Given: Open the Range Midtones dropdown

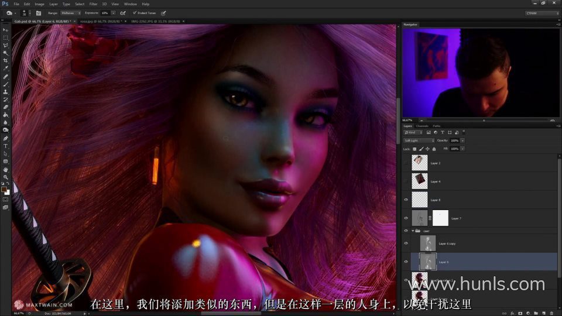Looking at the screenshot, I should (x=71, y=13).
